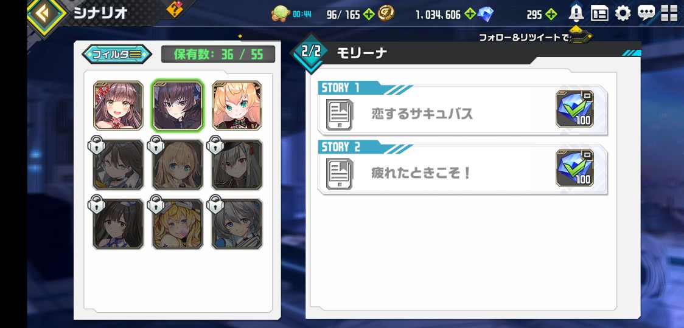Open STORY 2 疲れたときこそ！

pos(462,168)
